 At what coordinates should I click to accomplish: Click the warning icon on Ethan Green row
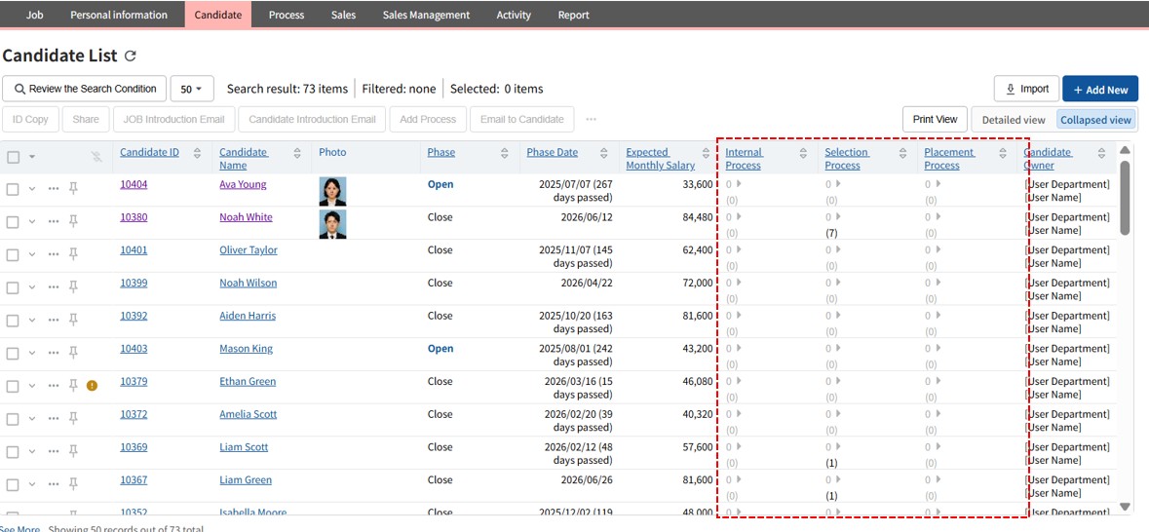[92, 386]
